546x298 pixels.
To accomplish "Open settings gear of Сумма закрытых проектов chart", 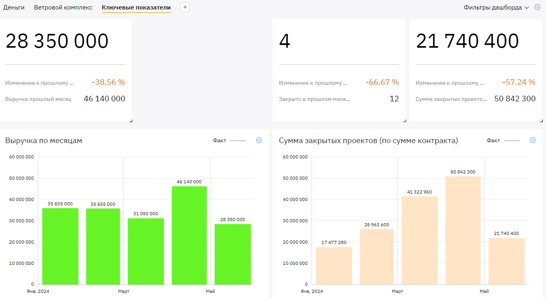I will (533, 140).
